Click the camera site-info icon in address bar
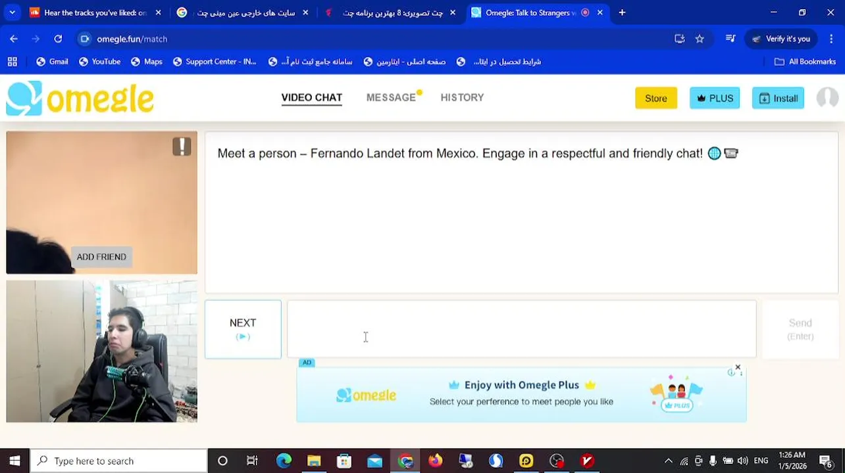Viewport: 845px width, 473px height. click(x=84, y=39)
